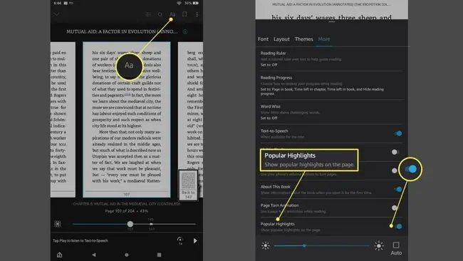Toggle the Text-to-Speech switch
Viewport: 463px width, 261px height.
coord(397,133)
